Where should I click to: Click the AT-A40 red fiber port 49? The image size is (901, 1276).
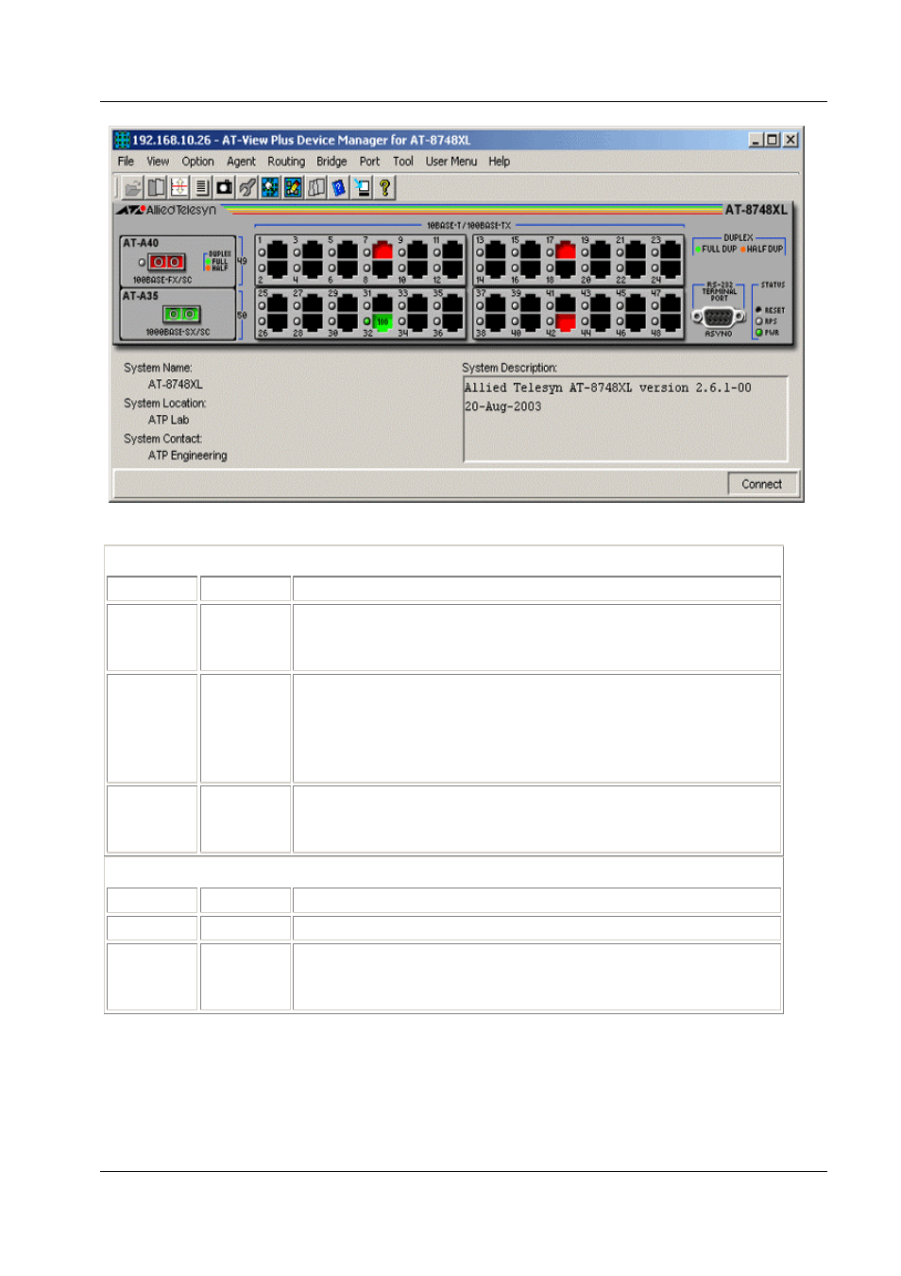pyautogui.click(x=166, y=262)
